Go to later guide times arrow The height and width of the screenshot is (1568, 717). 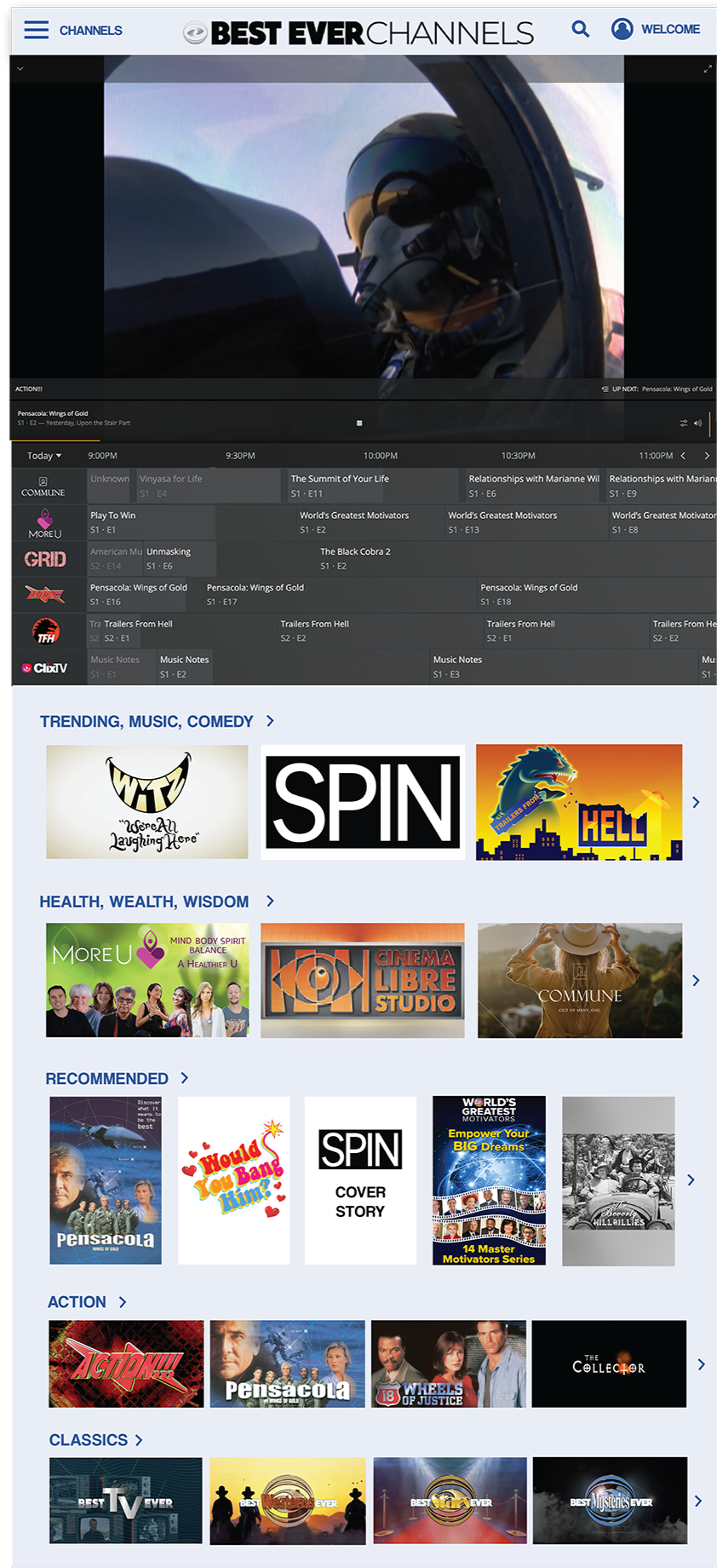tap(706, 456)
